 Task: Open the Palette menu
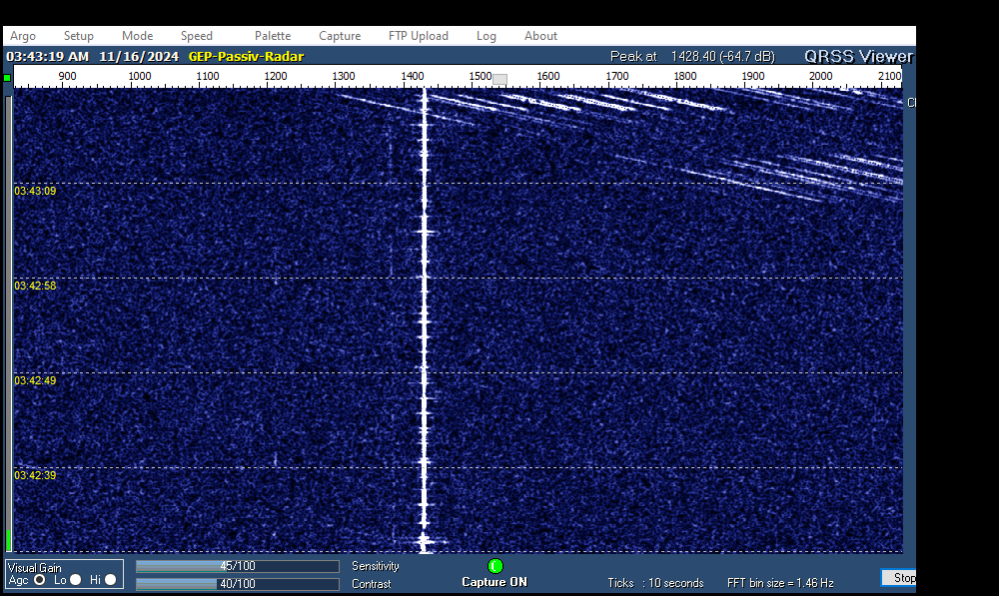pyautogui.click(x=273, y=36)
